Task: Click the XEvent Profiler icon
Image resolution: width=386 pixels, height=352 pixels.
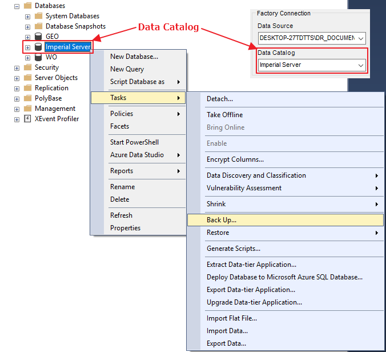Action: click(27, 119)
